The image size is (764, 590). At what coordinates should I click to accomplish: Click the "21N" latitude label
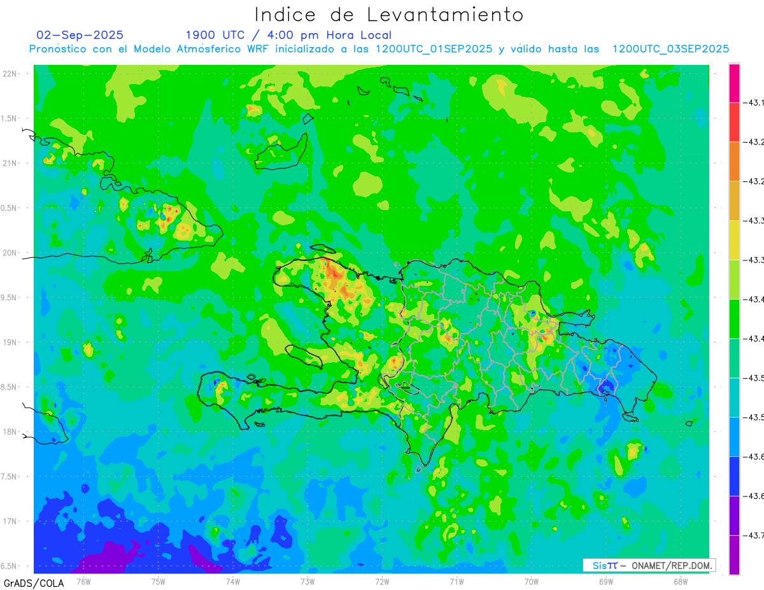(10, 163)
